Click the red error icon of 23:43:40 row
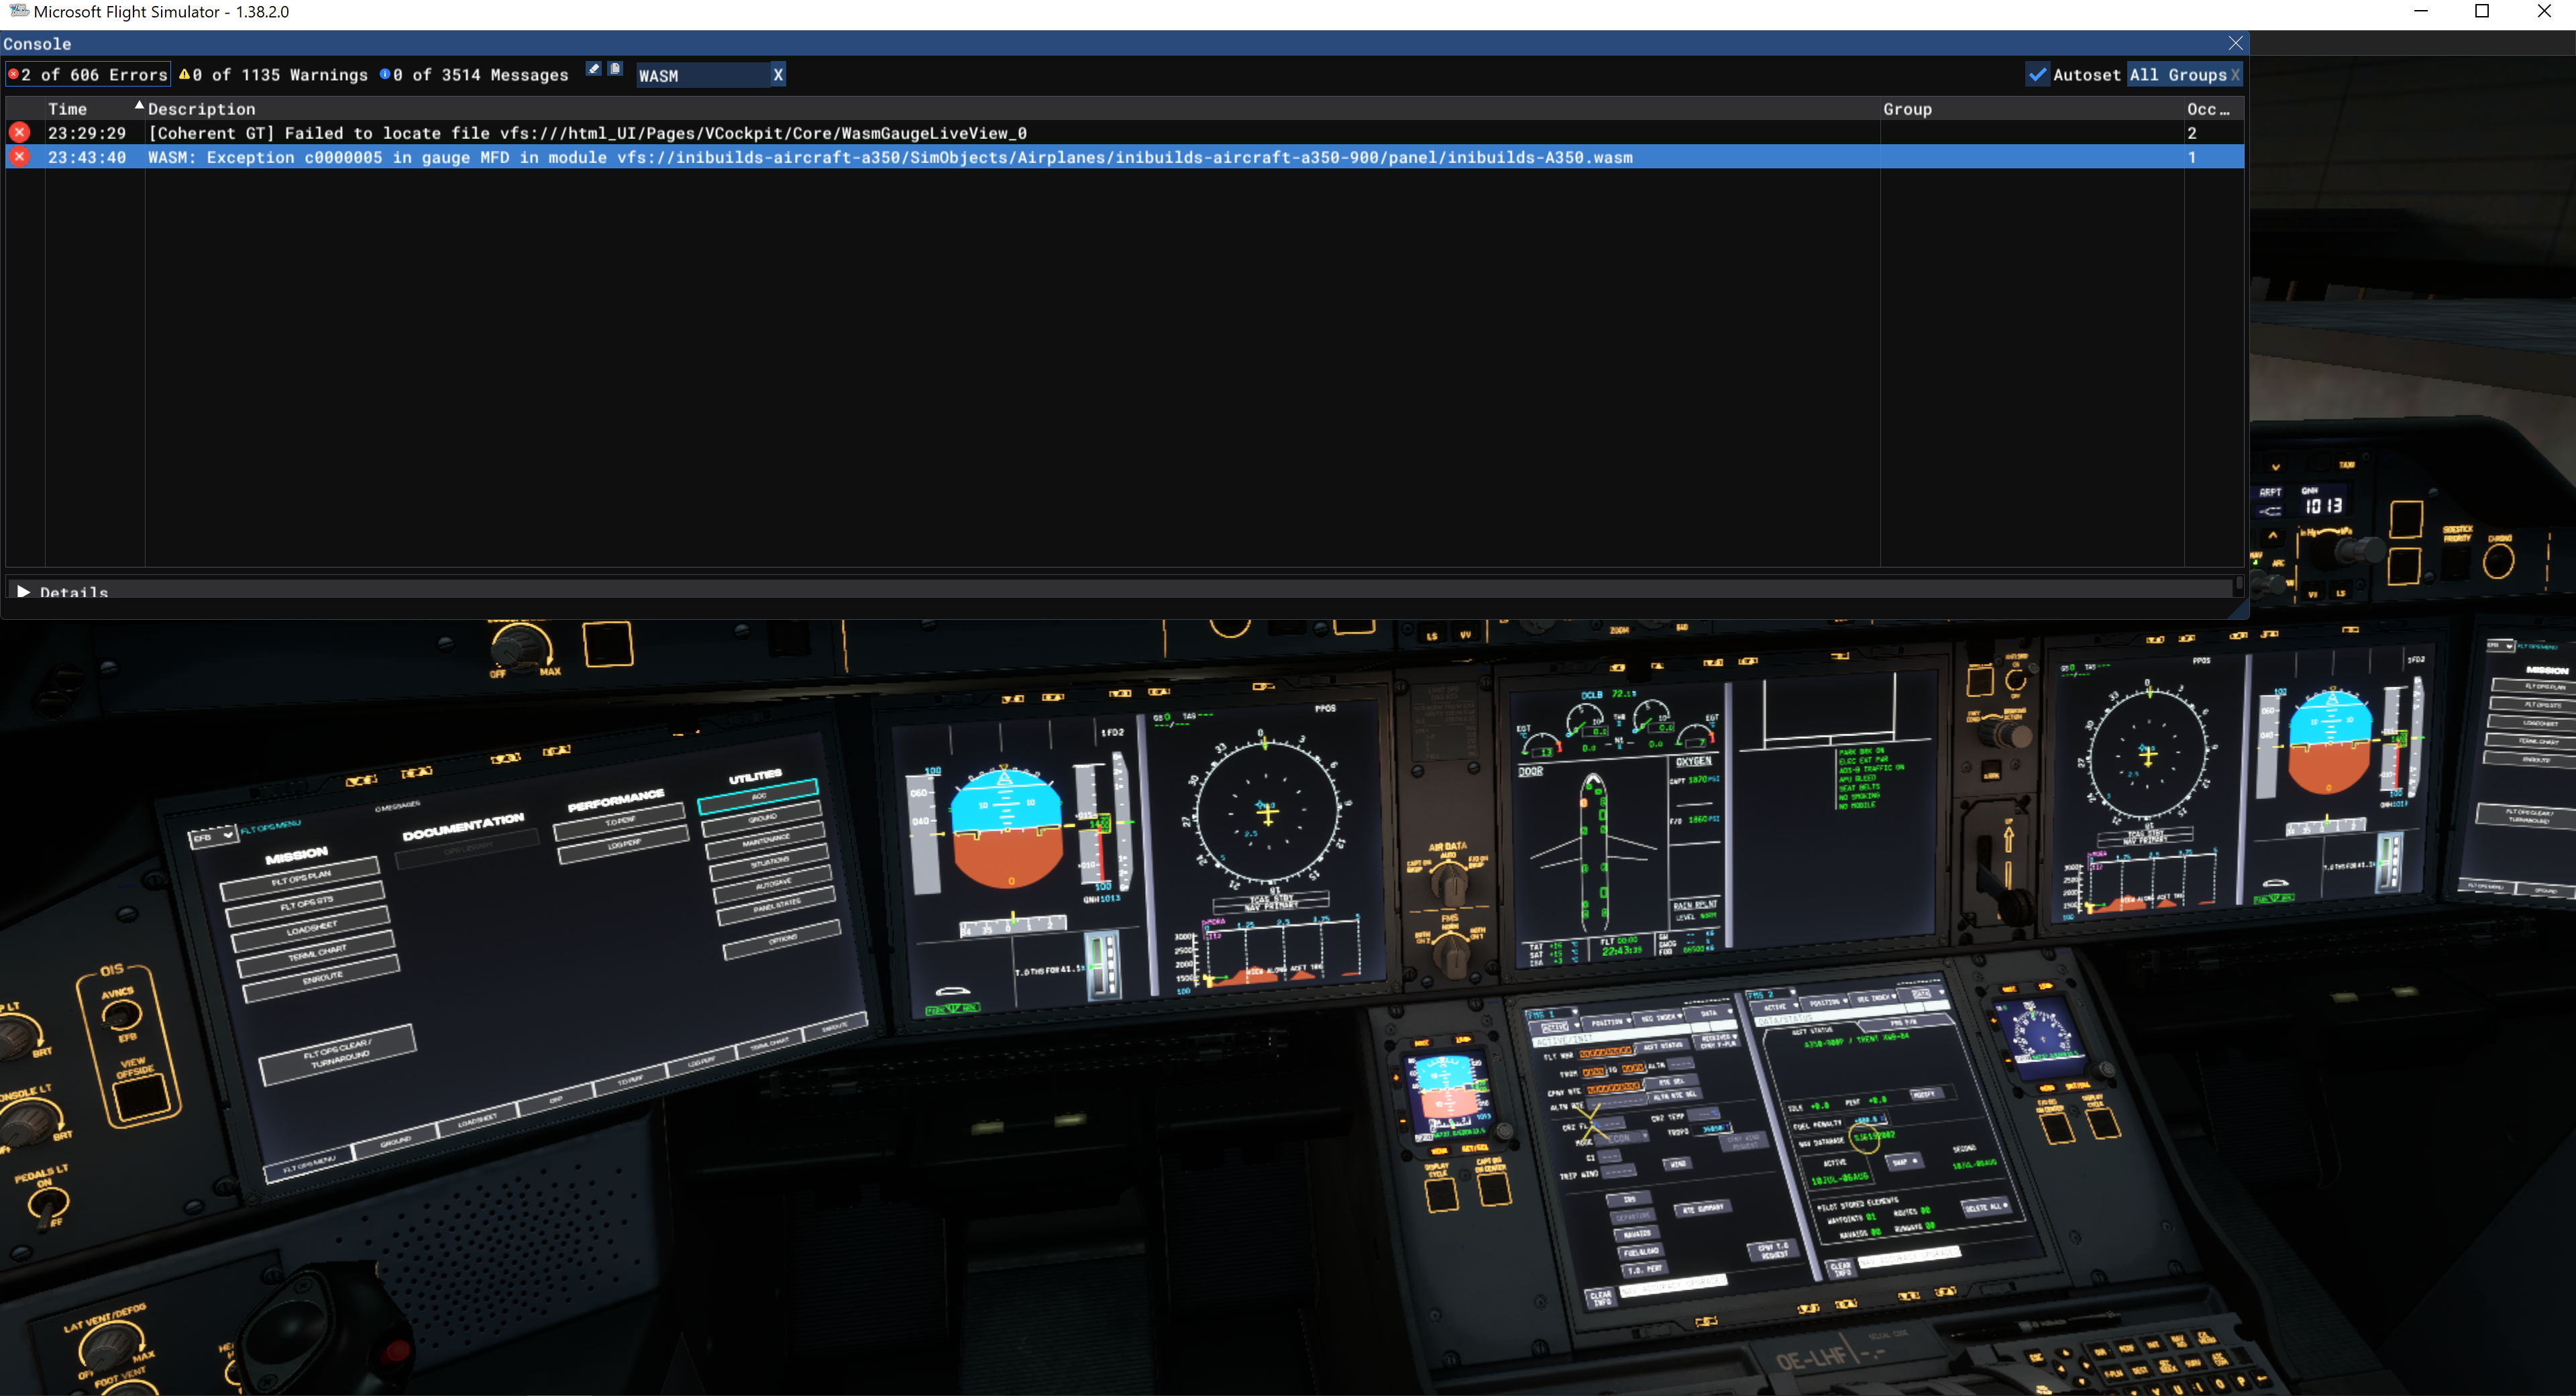Viewport: 2576px width, 1396px height. pyautogui.click(x=19, y=157)
